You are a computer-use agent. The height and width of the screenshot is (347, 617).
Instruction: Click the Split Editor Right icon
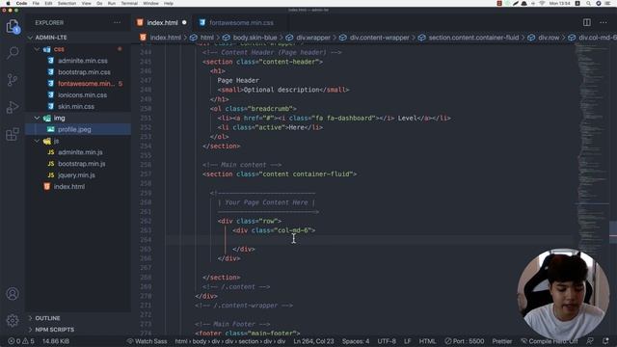pyautogui.click(x=587, y=22)
